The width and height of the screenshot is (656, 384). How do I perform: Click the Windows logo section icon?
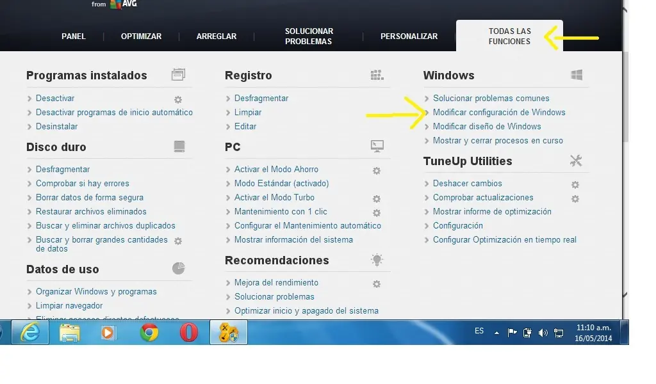[x=577, y=75]
